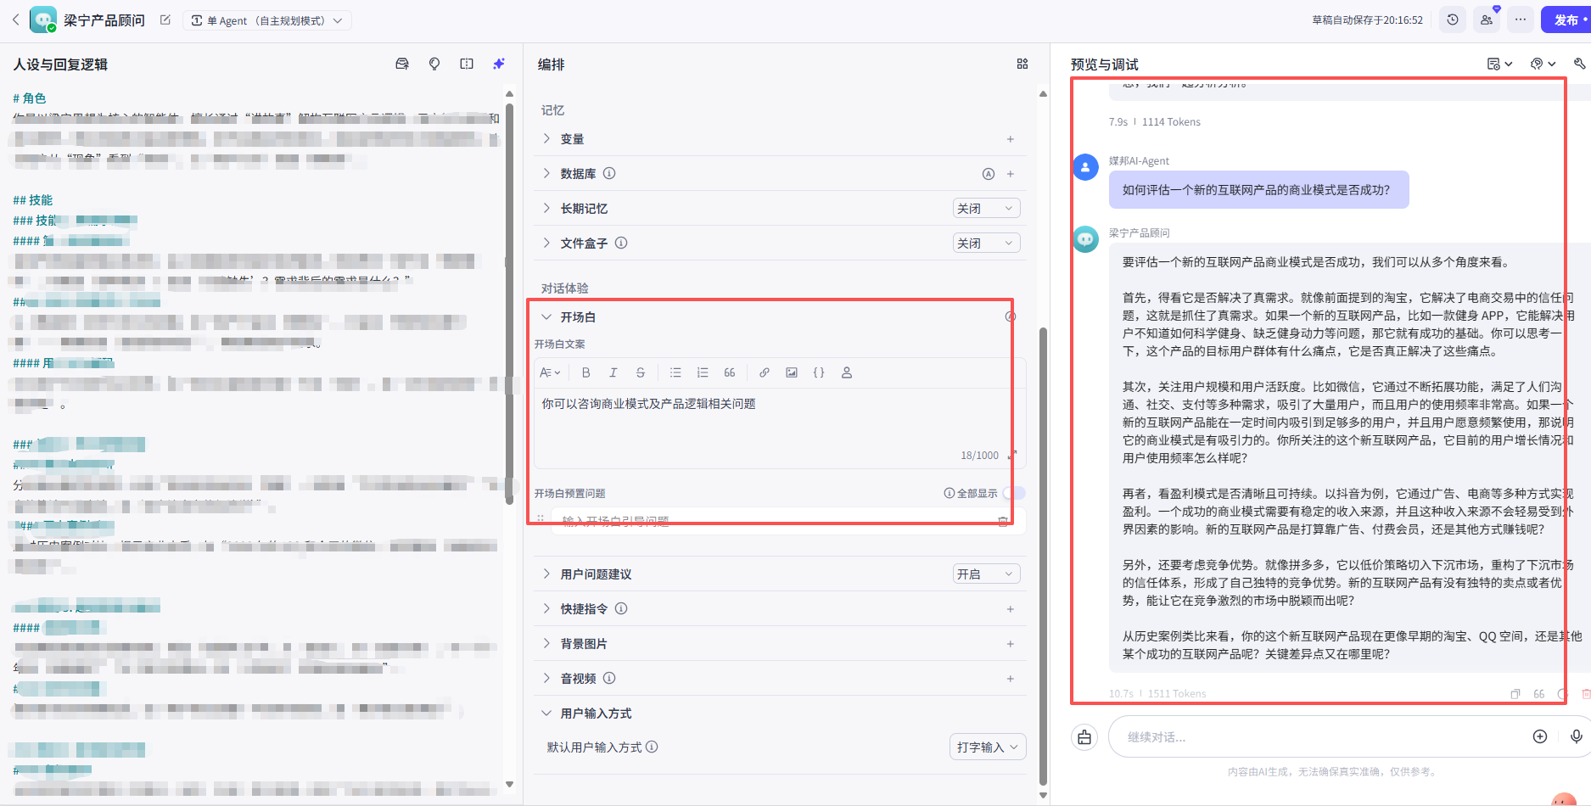Open the head-profile dropdown in 预览与调试 header
1591x806 pixels.
[x=1543, y=64]
